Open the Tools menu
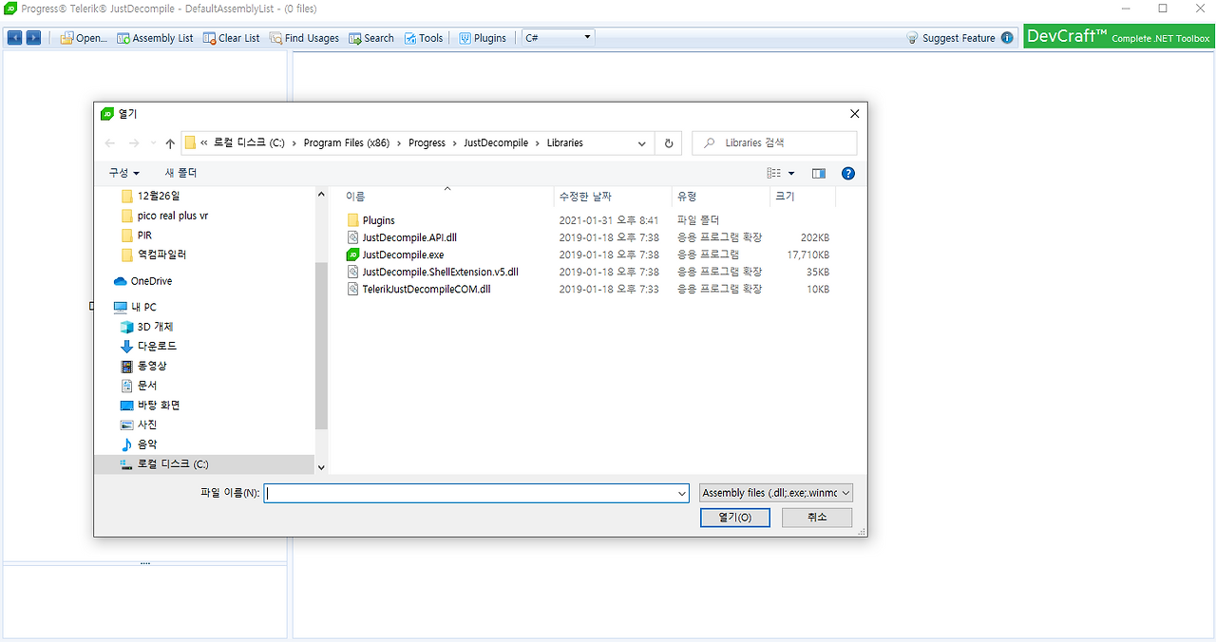Viewport: 1216px width, 642px height. (424, 38)
